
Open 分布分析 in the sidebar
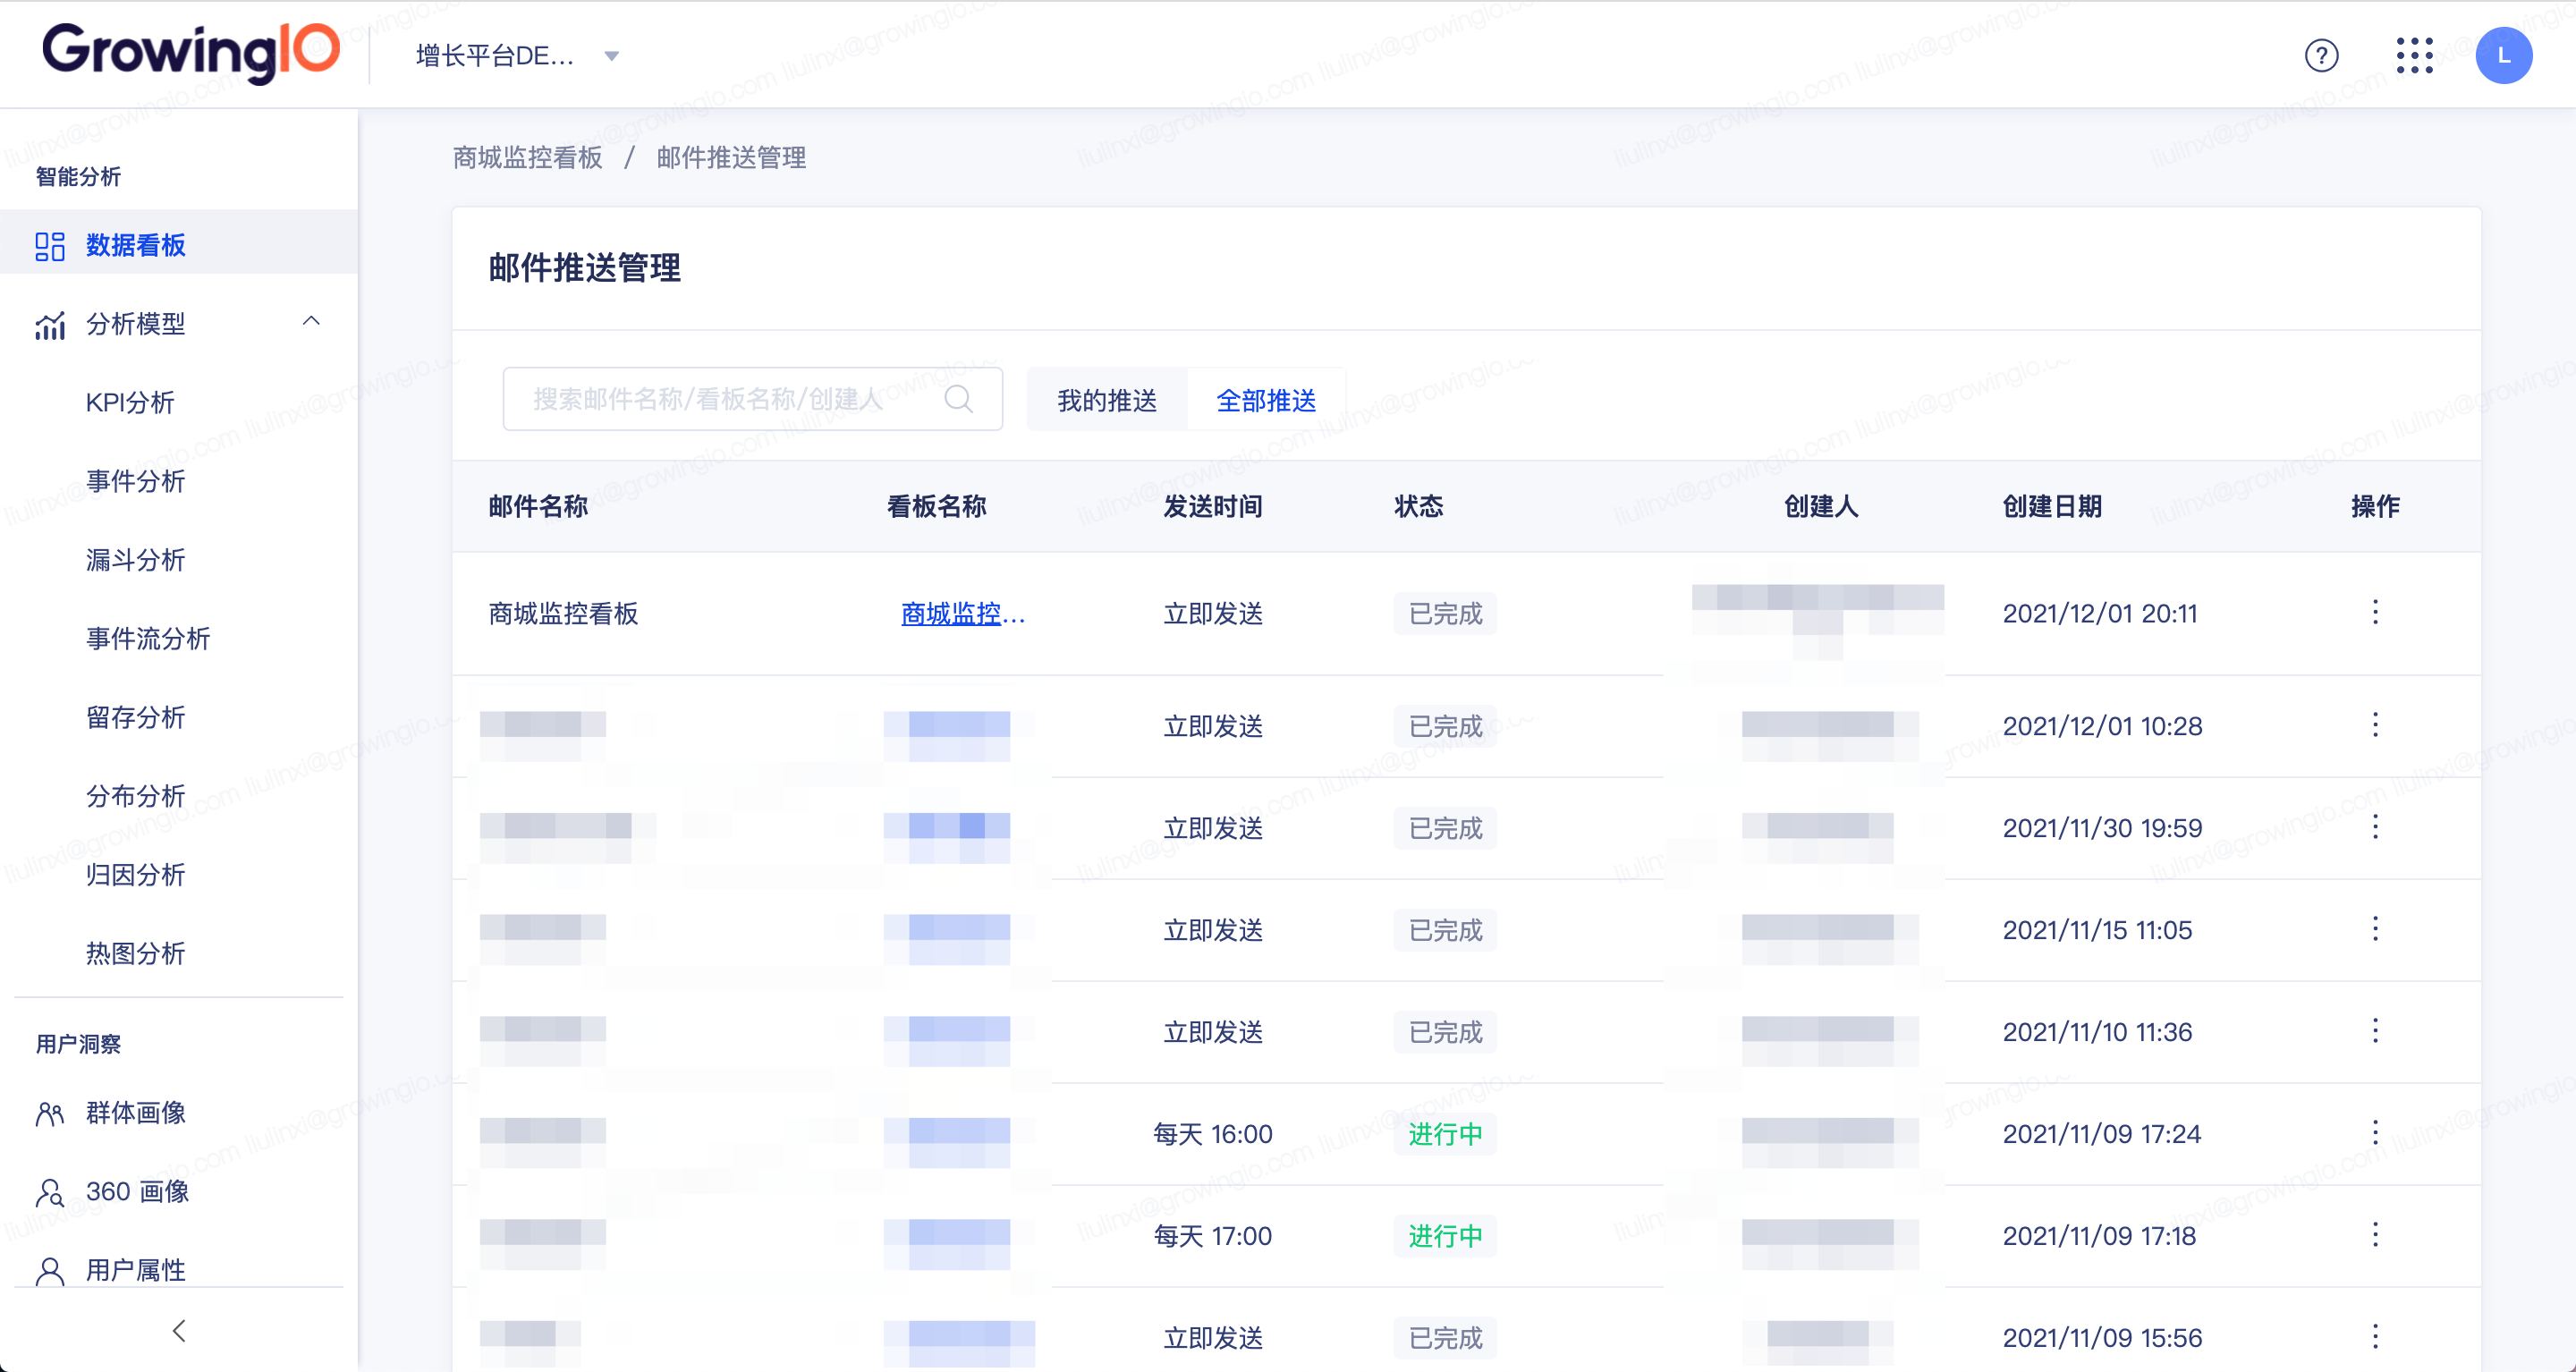135,796
